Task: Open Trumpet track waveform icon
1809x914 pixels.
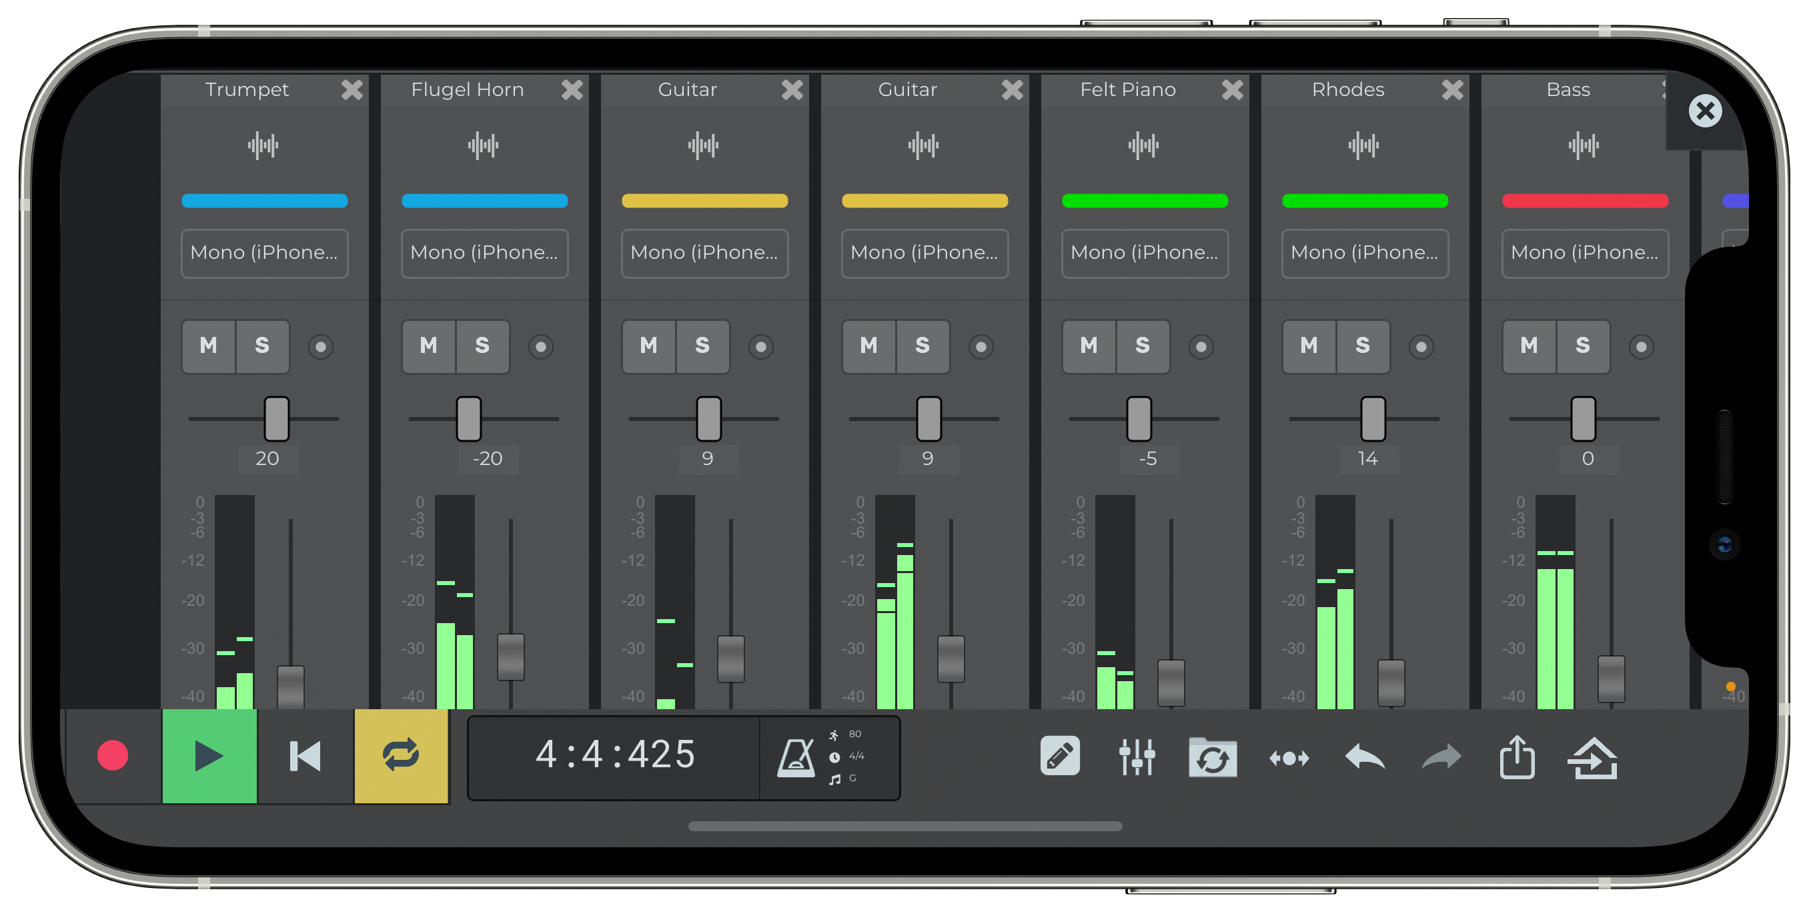Action: coord(263,145)
